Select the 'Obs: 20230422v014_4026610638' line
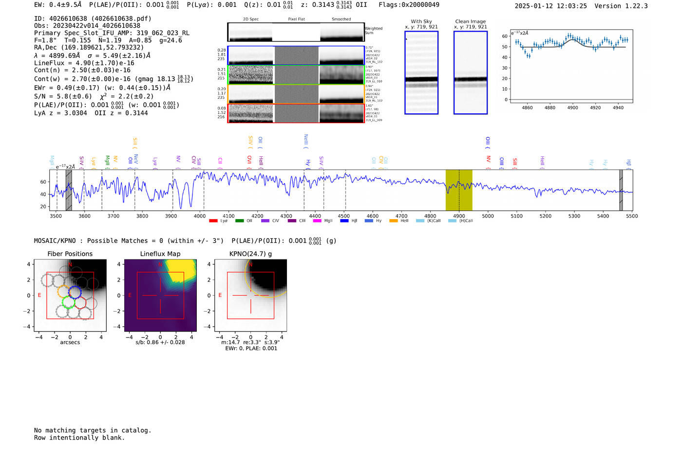Viewport: 682px width, 464px height. [87, 26]
